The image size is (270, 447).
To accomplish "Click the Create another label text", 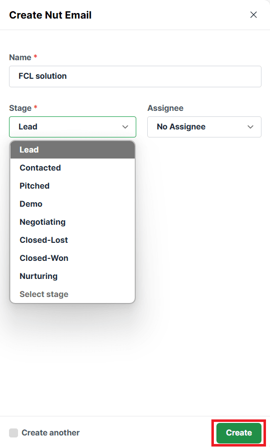I will 51,432.
